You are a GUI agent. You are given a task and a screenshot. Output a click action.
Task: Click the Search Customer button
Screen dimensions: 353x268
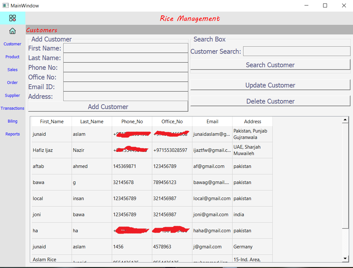pyautogui.click(x=270, y=64)
